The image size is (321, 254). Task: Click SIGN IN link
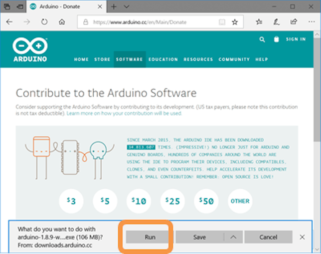coord(296,39)
